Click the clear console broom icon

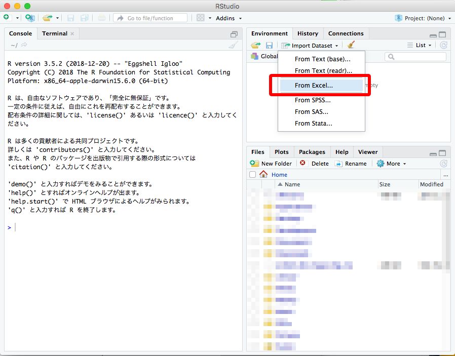233,45
